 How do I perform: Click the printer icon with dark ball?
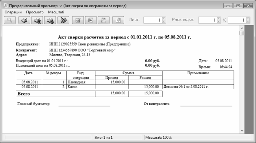coord(50,20)
